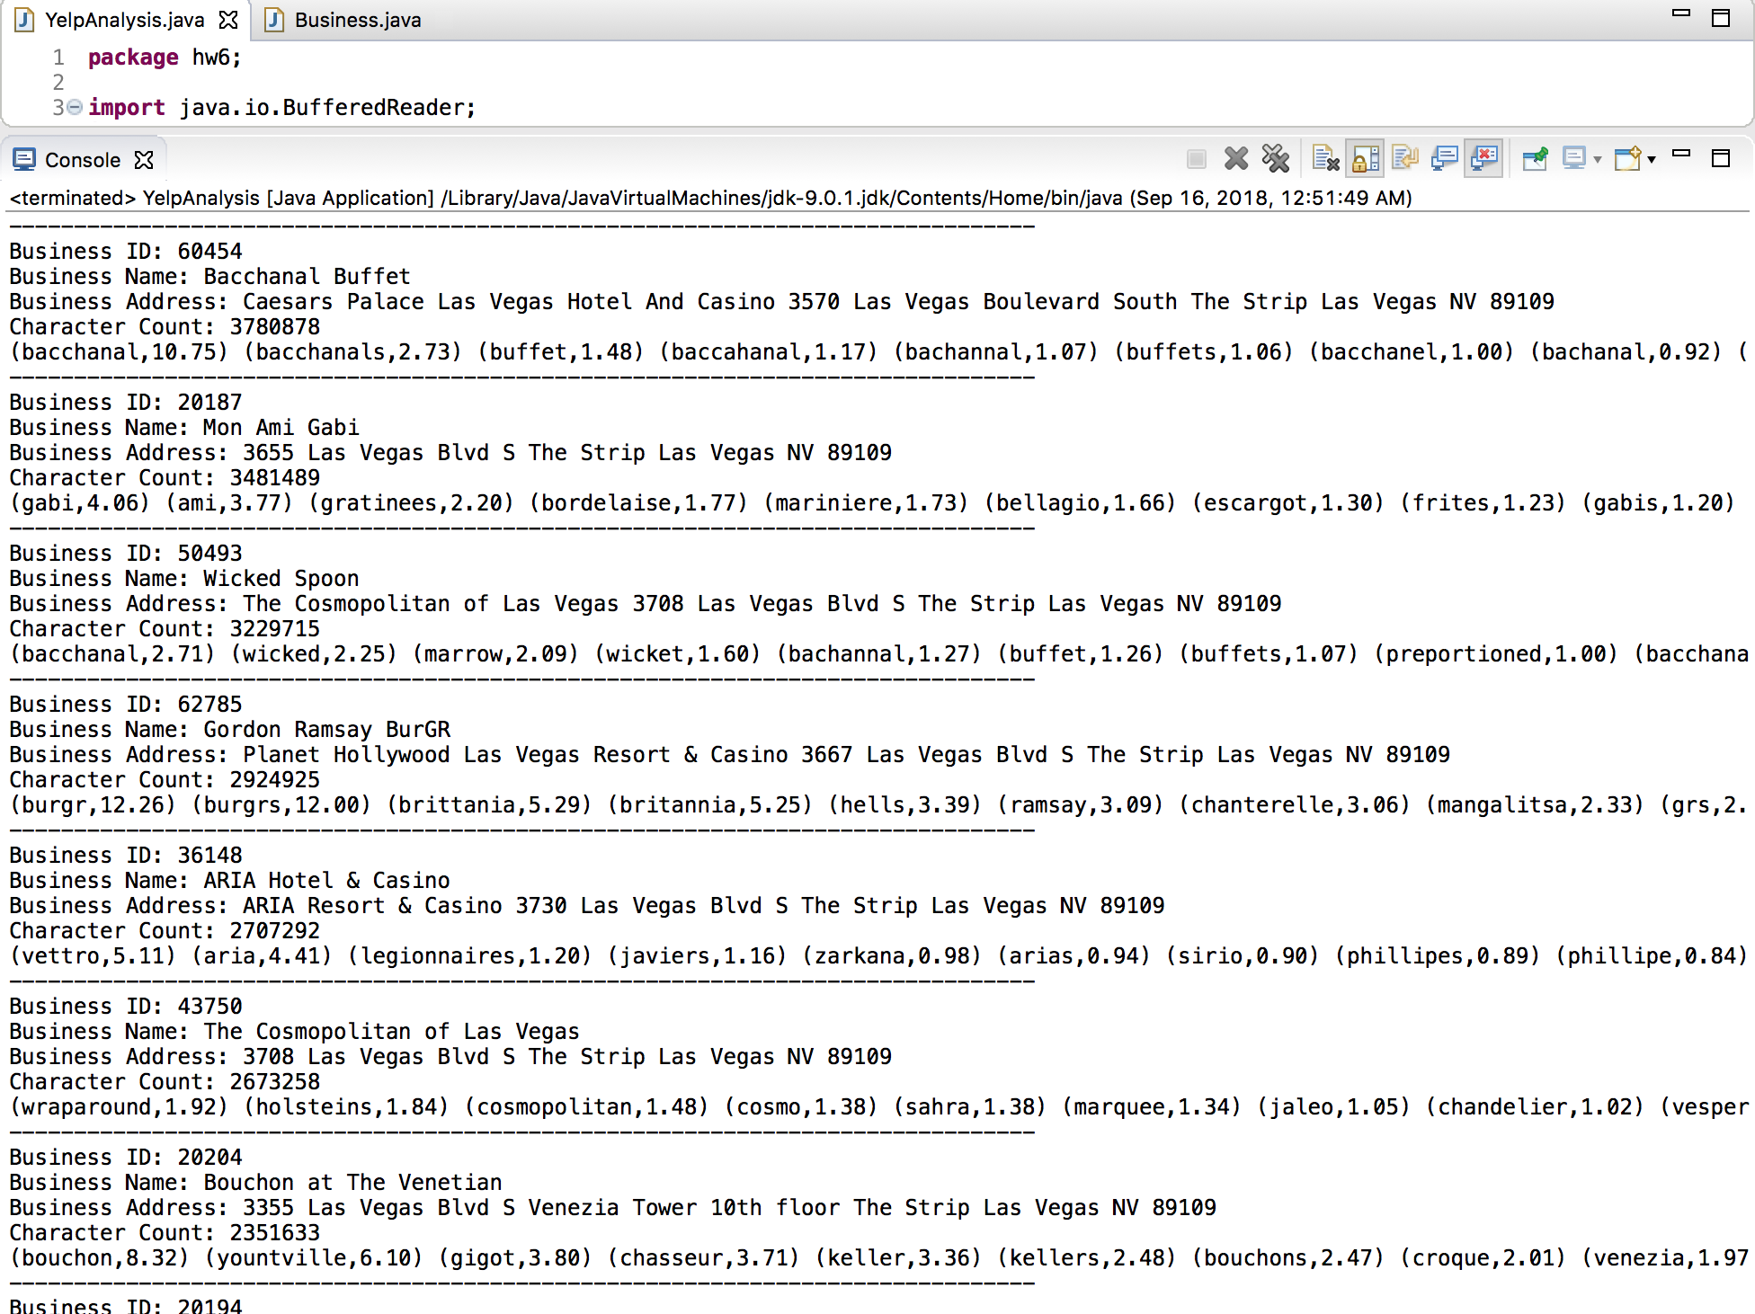Select the Console view tab
The height and width of the screenshot is (1314, 1755).
tap(83, 160)
